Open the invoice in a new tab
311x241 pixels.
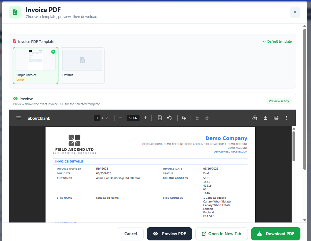(221, 234)
